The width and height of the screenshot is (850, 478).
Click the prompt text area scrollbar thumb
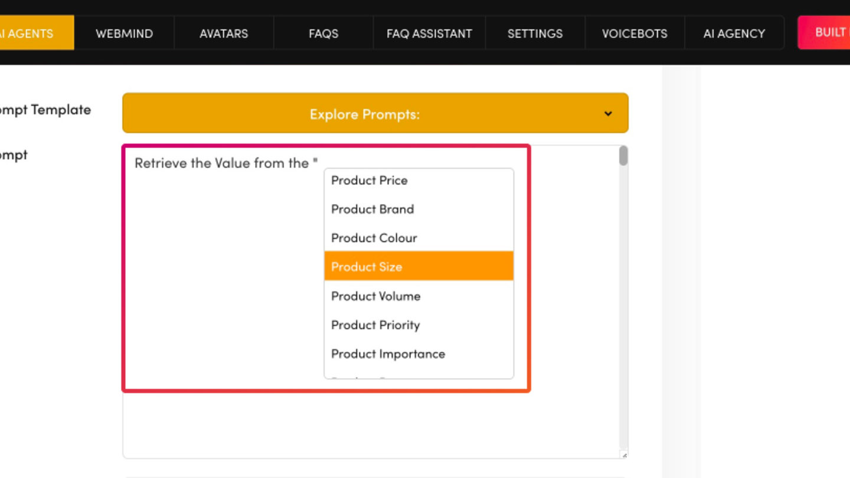click(x=623, y=156)
